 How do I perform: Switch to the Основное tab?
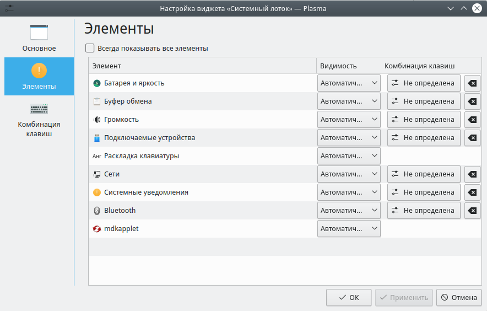[x=39, y=37]
